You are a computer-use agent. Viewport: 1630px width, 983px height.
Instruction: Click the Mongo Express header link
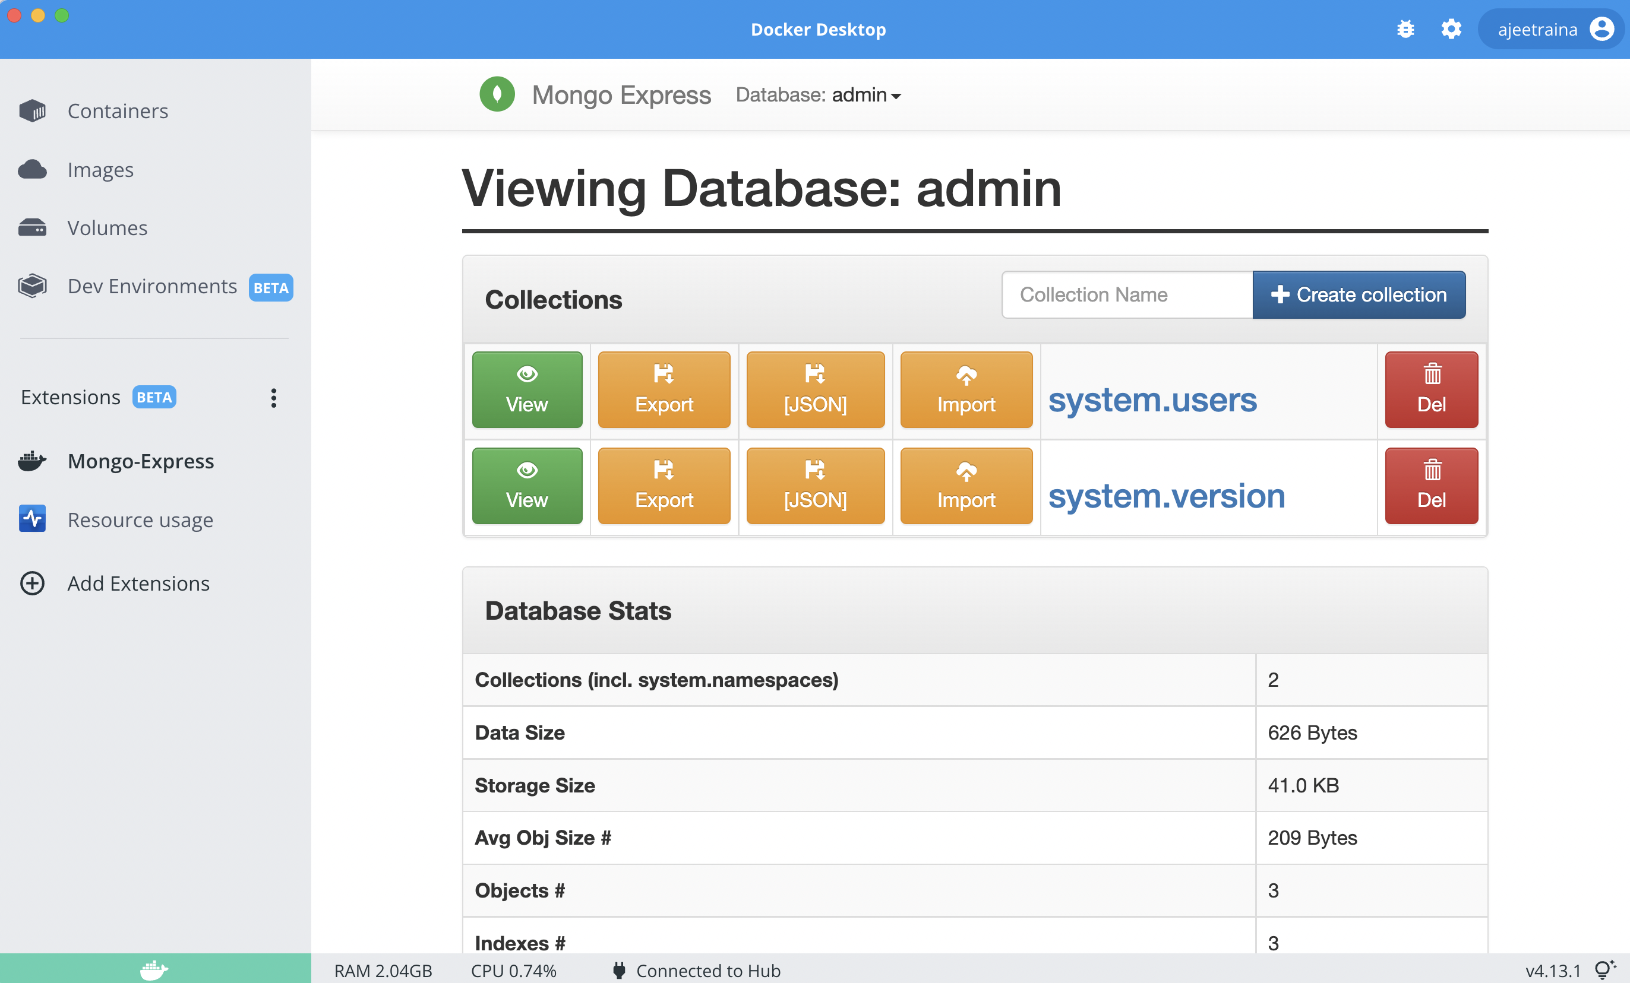coord(621,94)
